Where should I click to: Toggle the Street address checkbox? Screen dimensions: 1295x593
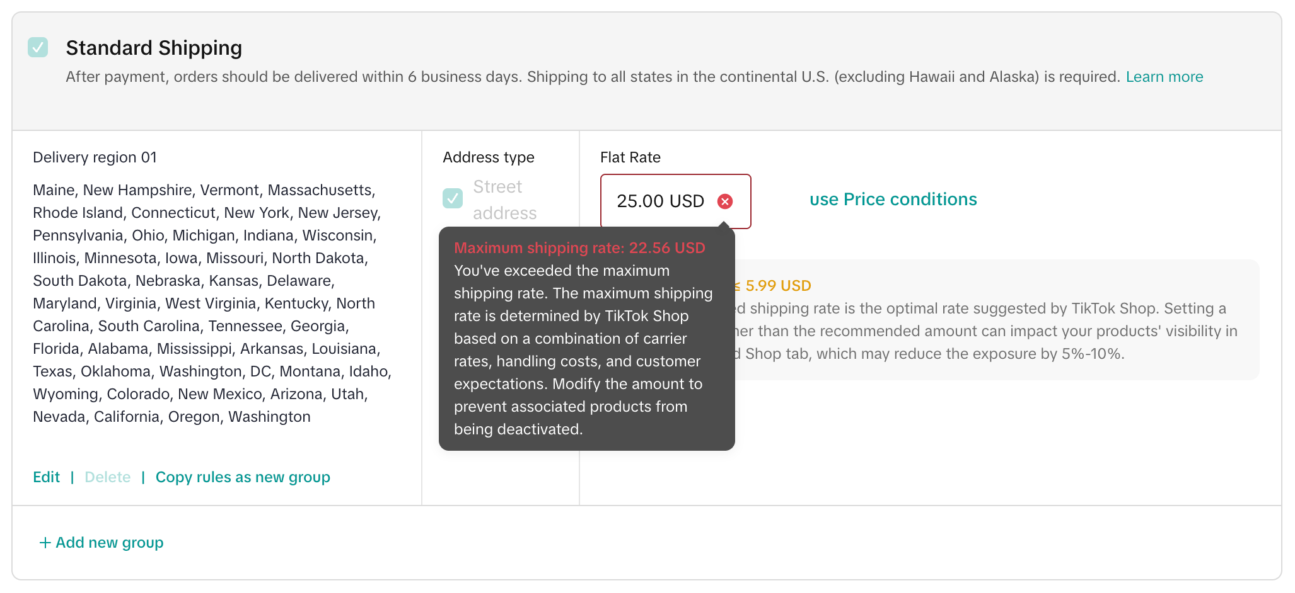(453, 198)
